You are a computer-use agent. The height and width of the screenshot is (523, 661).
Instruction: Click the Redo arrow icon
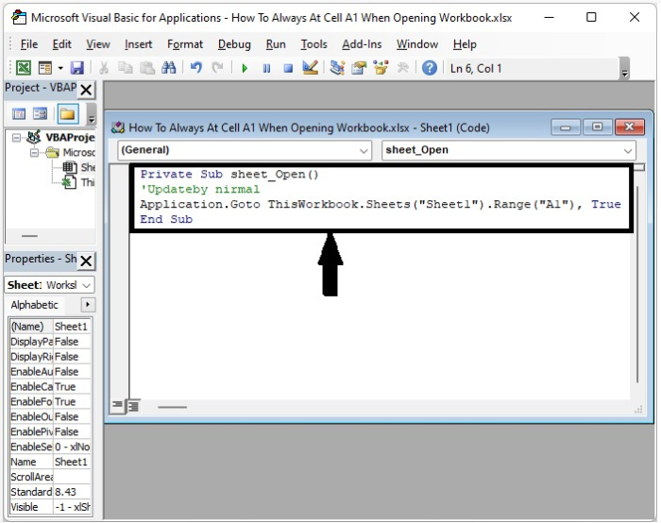pos(217,68)
